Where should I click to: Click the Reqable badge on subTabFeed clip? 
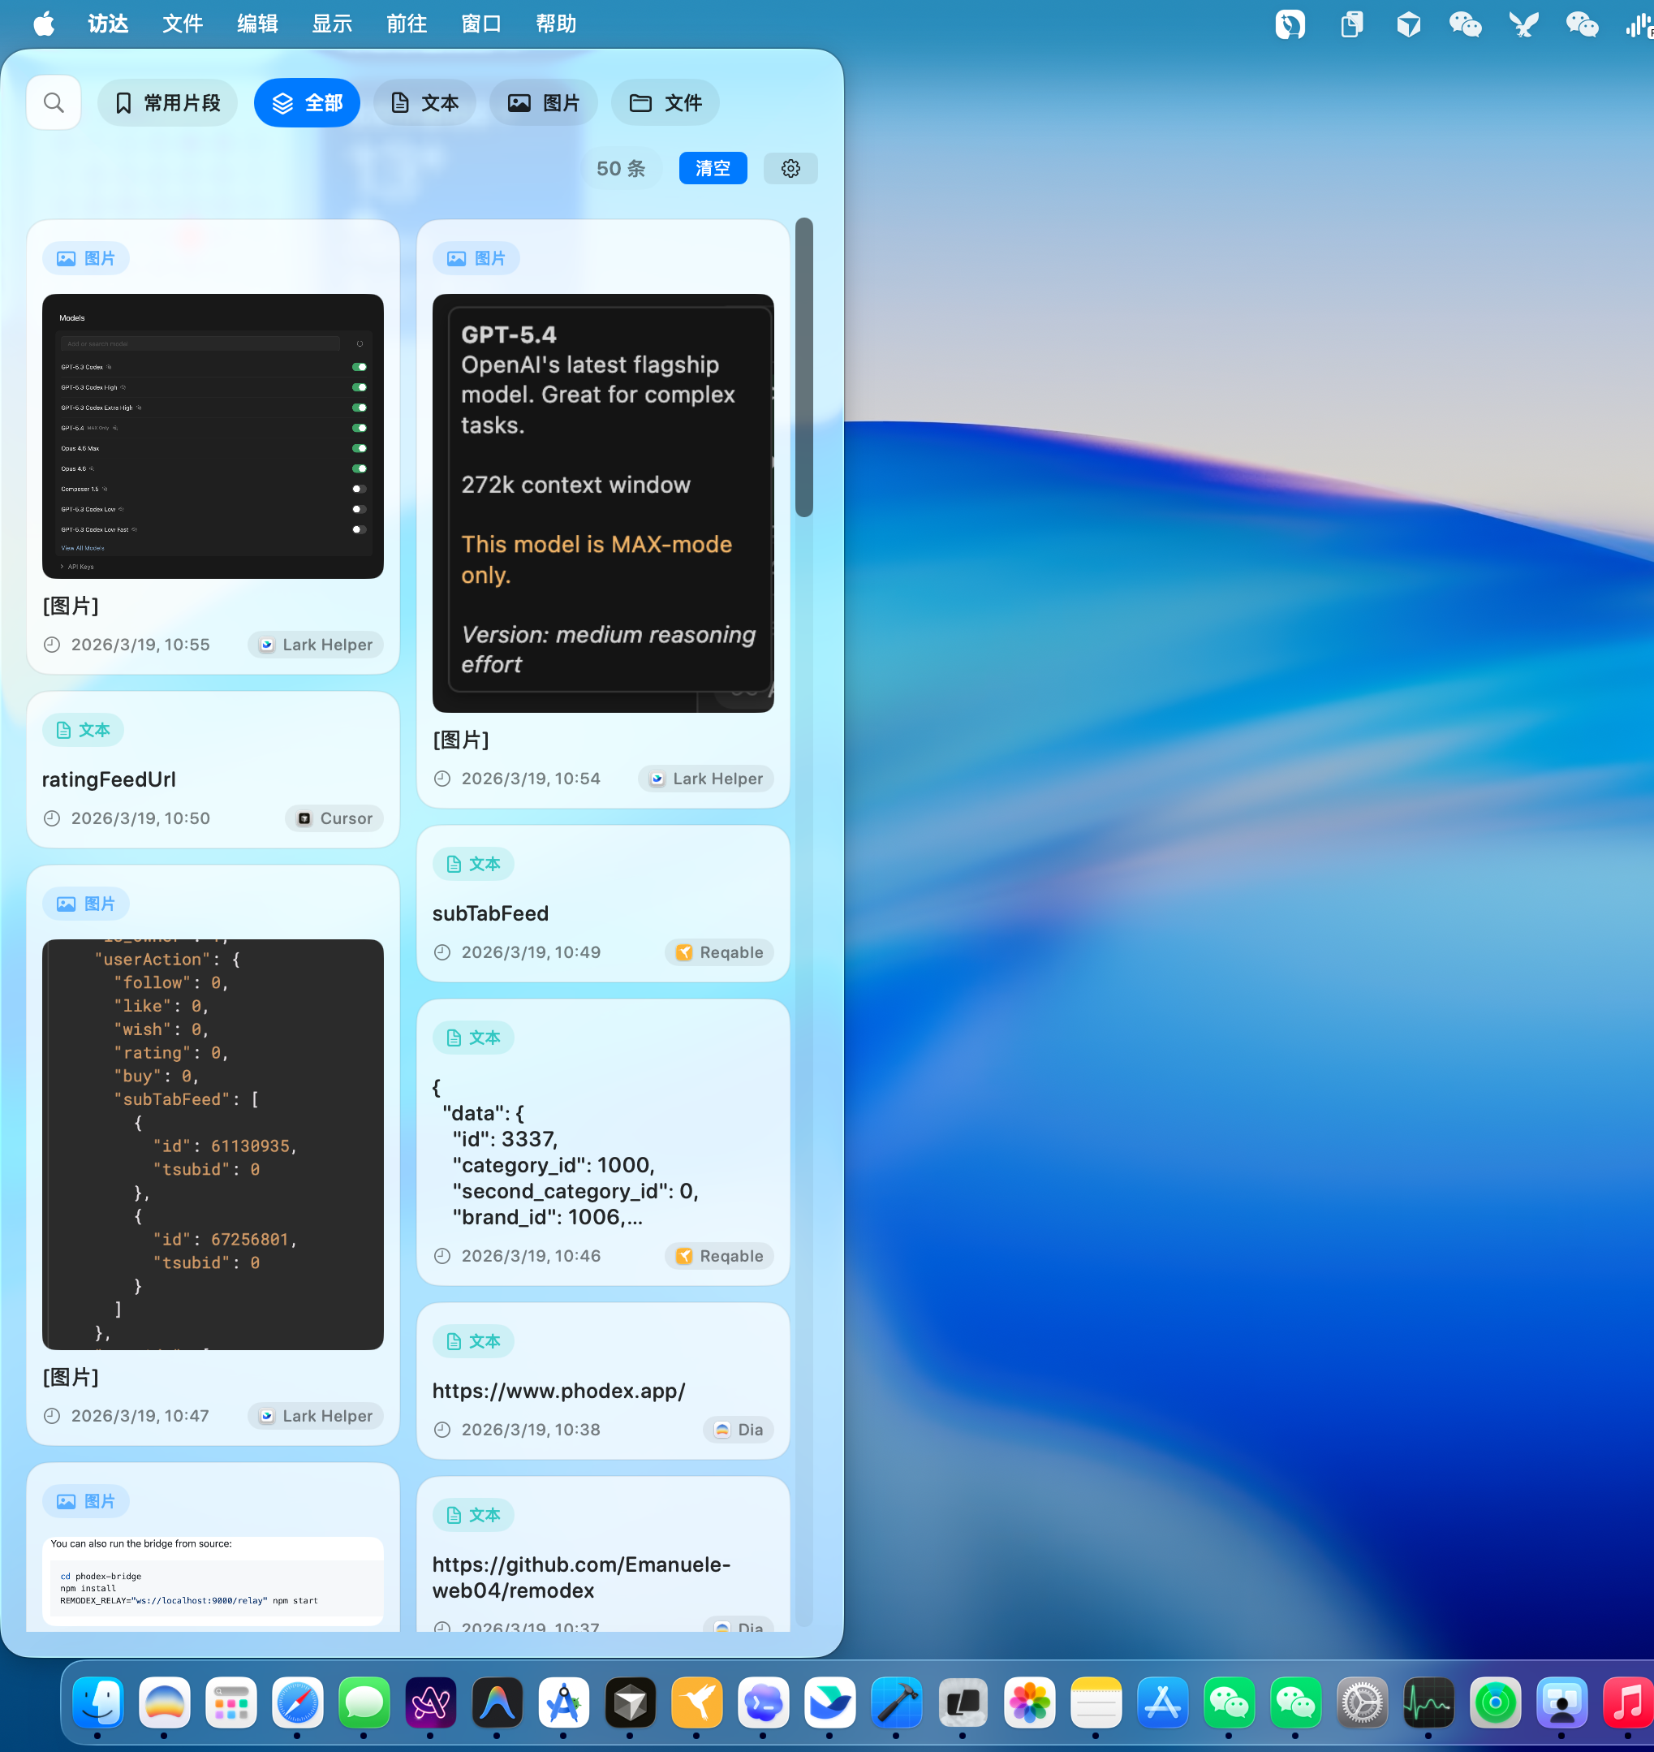[718, 952]
